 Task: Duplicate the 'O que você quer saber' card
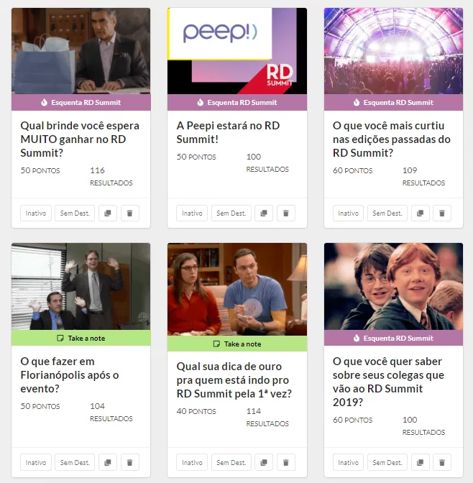(x=420, y=462)
